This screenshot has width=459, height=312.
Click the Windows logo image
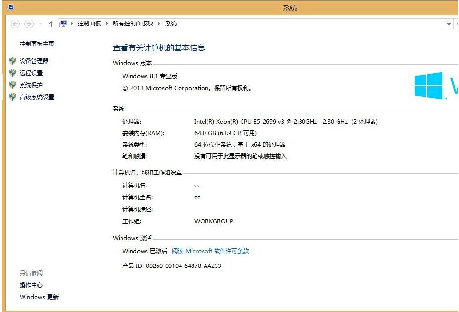click(x=429, y=86)
